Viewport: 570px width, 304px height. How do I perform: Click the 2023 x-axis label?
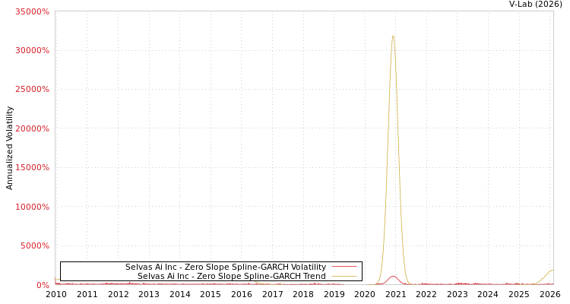pos(458,295)
